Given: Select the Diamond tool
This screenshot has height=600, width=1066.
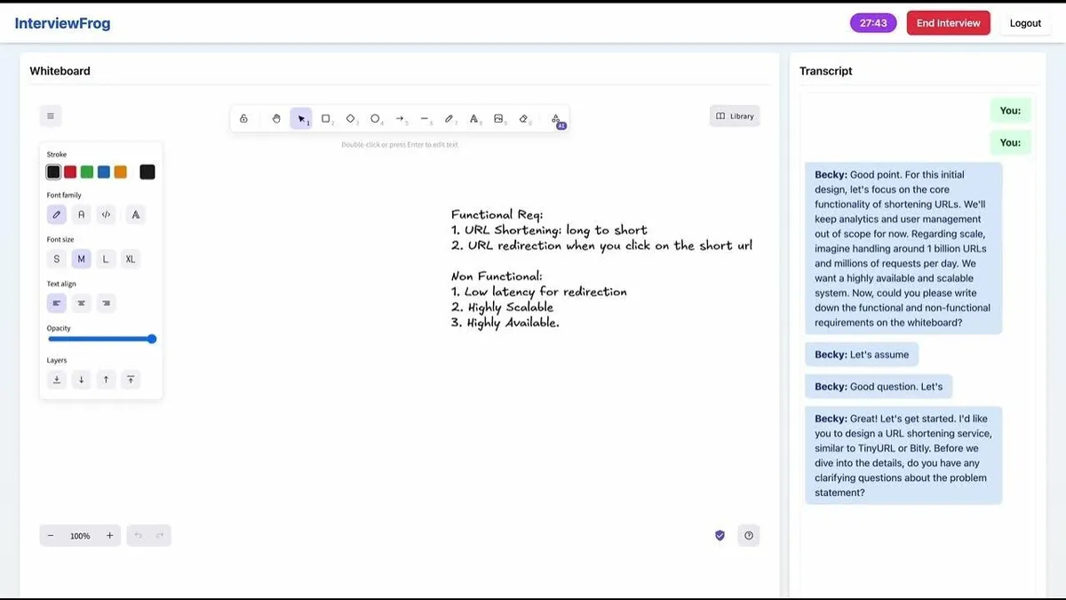Looking at the screenshot, I should point(350,117).
